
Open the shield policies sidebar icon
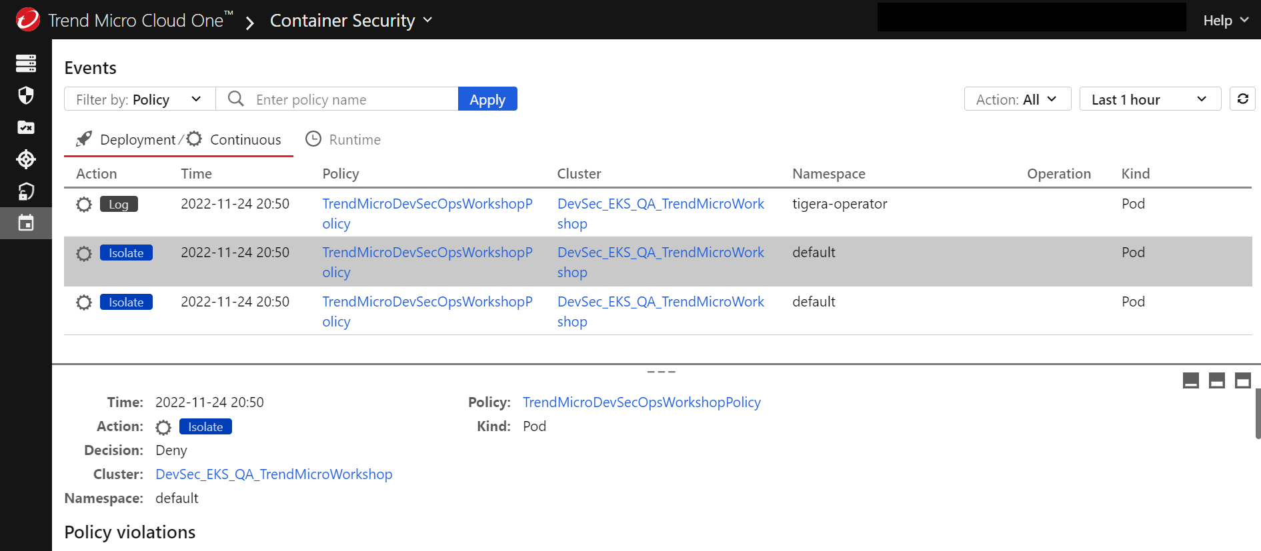point(26,95)
